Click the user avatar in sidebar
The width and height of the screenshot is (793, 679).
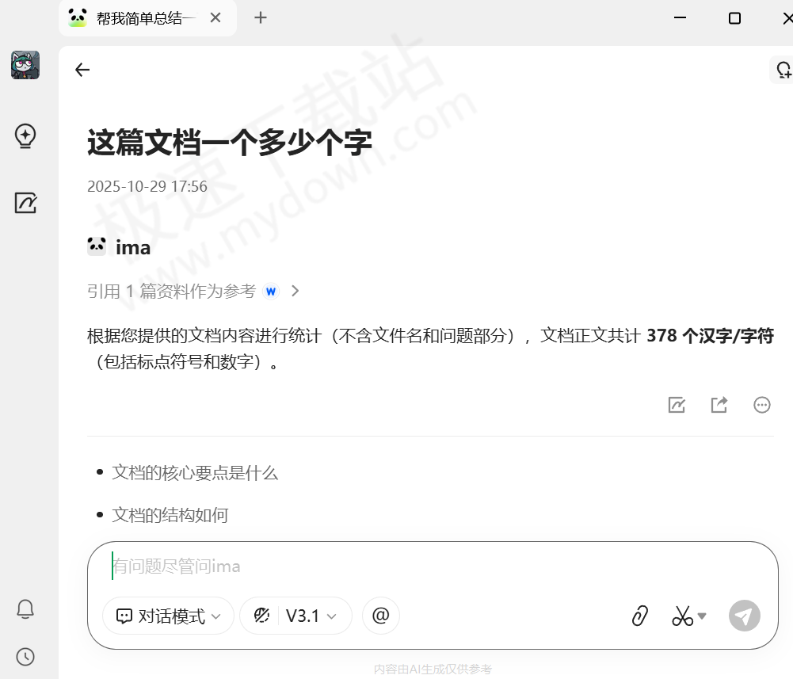(25, 65)
